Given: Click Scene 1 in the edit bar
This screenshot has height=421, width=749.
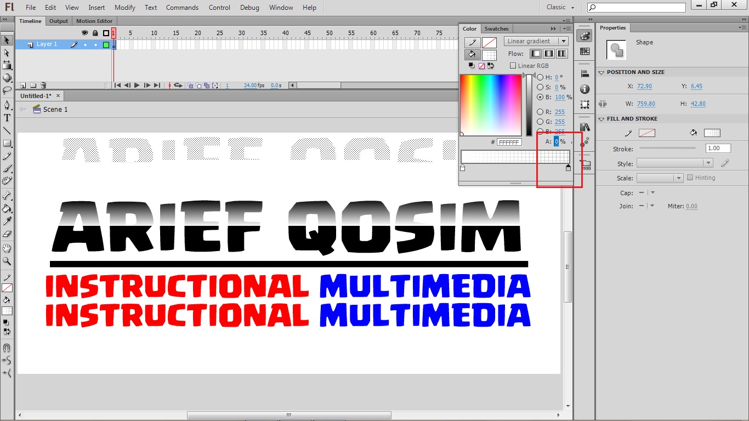Looking at the screenshot, I should [55, 110].
